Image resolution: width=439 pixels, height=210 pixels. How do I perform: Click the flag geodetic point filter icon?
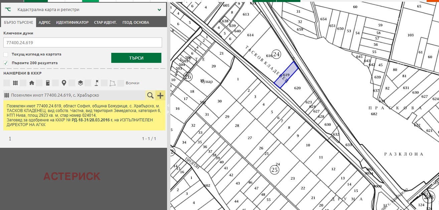[96, 83]
